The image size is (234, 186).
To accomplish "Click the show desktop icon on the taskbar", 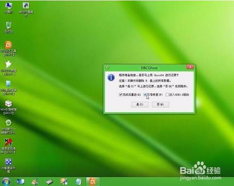I will pos(21,182).
